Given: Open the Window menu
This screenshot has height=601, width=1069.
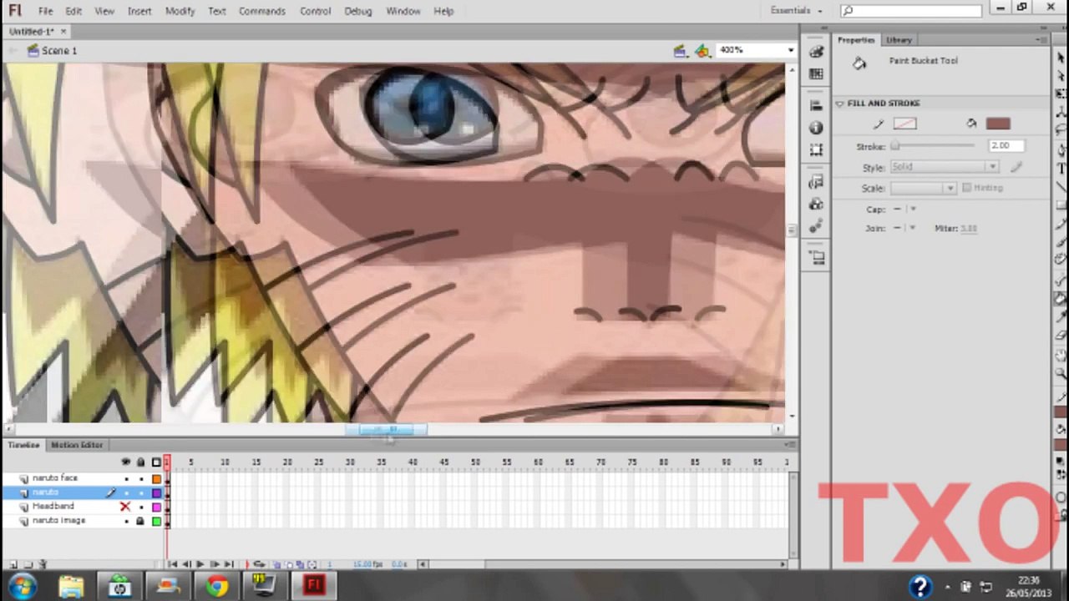Looking at the screenshot, I should tap(403, 11).
